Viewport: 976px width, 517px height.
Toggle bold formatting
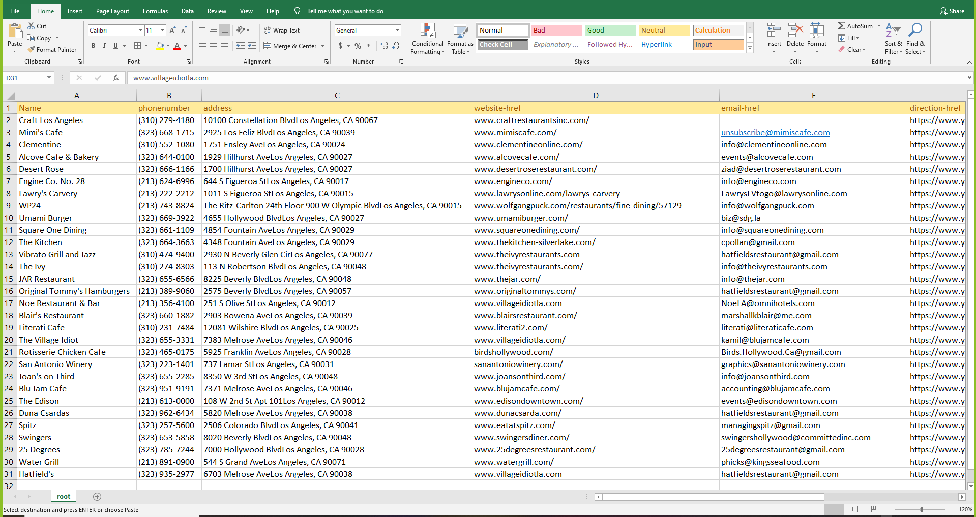pos(93,46)
